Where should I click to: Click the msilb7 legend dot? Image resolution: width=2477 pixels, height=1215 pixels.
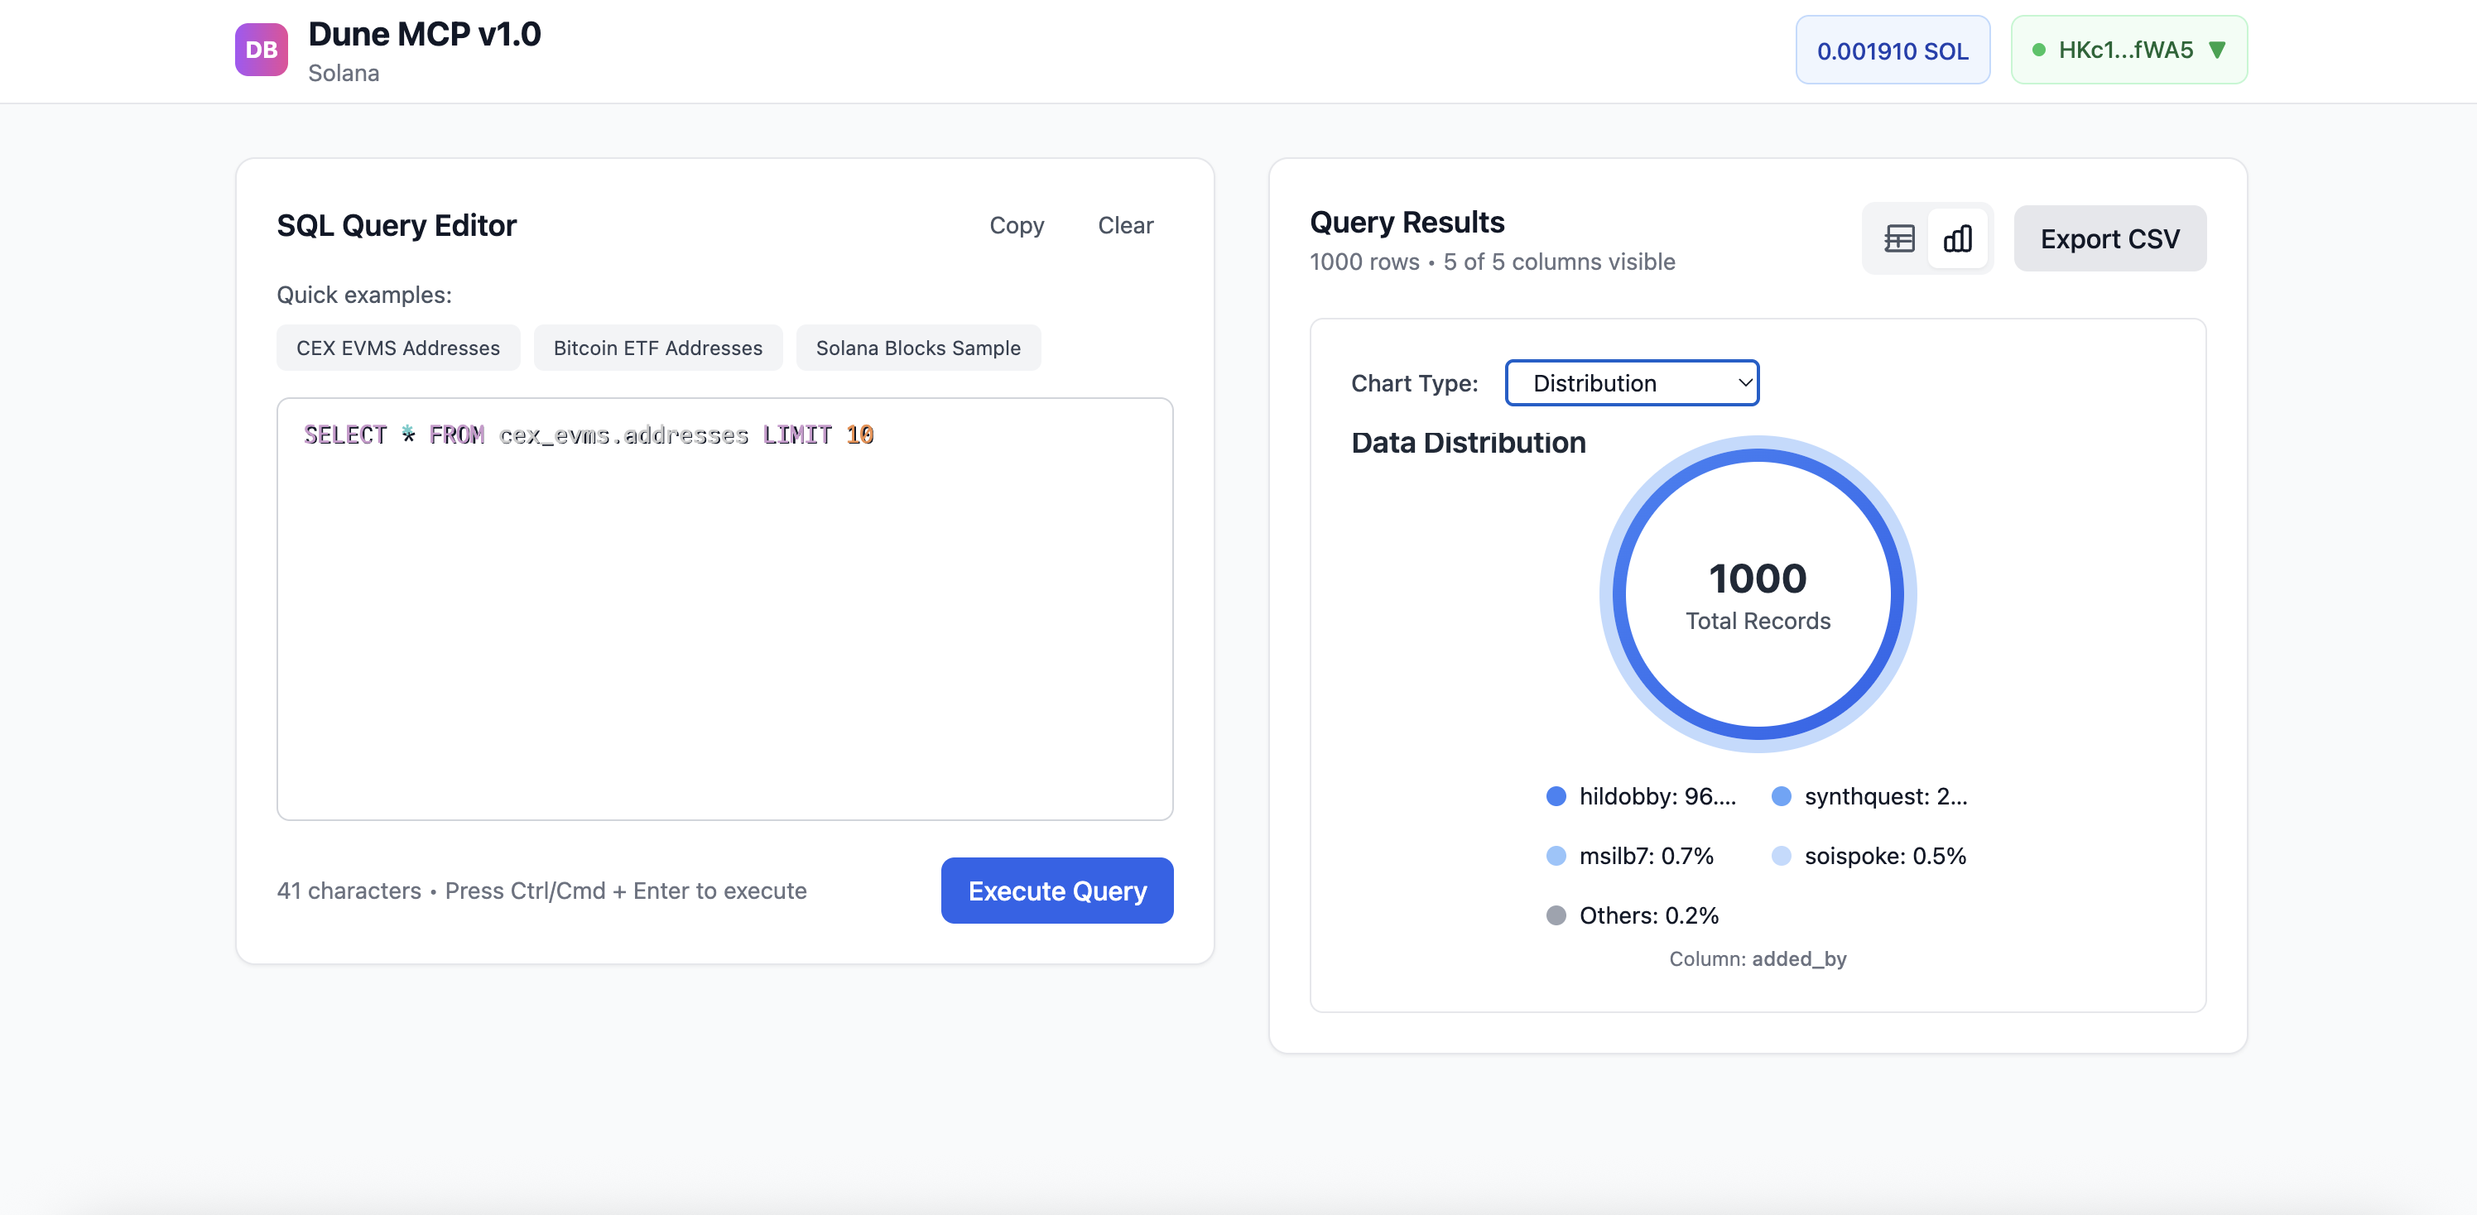pos(1555,856)
